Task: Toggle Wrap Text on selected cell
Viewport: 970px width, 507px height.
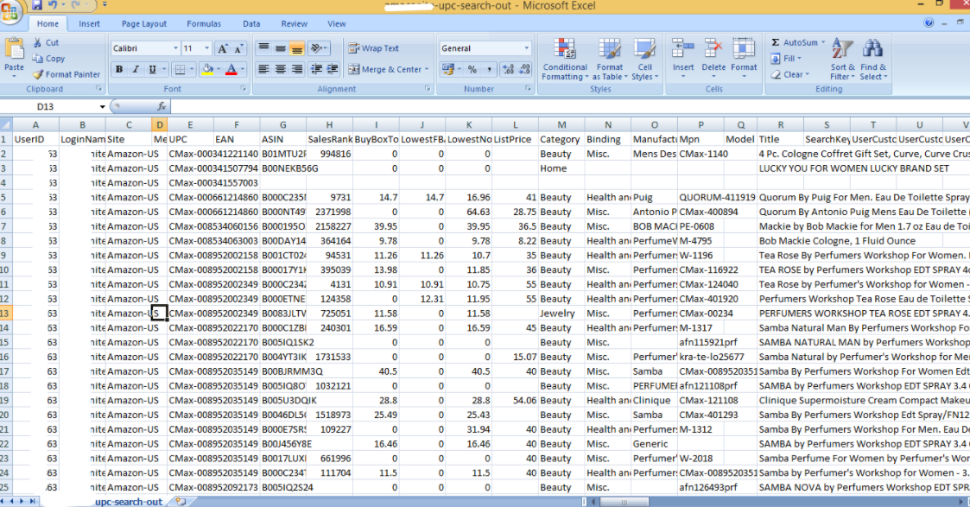Action: click(x=373, y=48)
